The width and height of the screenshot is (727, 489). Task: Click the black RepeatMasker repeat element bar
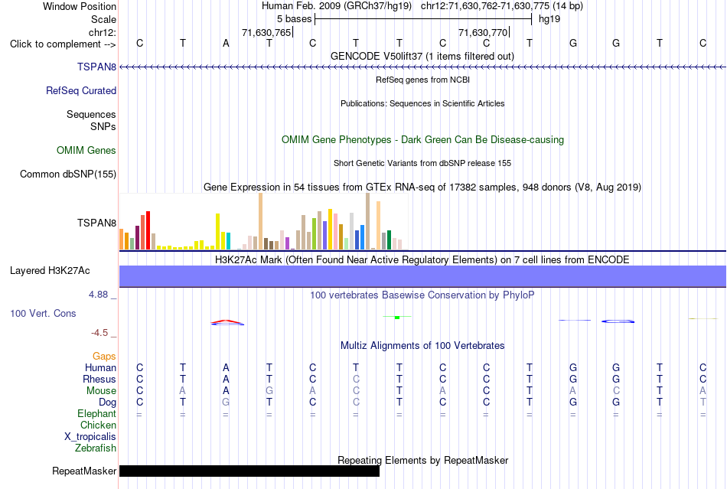(249, 471)
